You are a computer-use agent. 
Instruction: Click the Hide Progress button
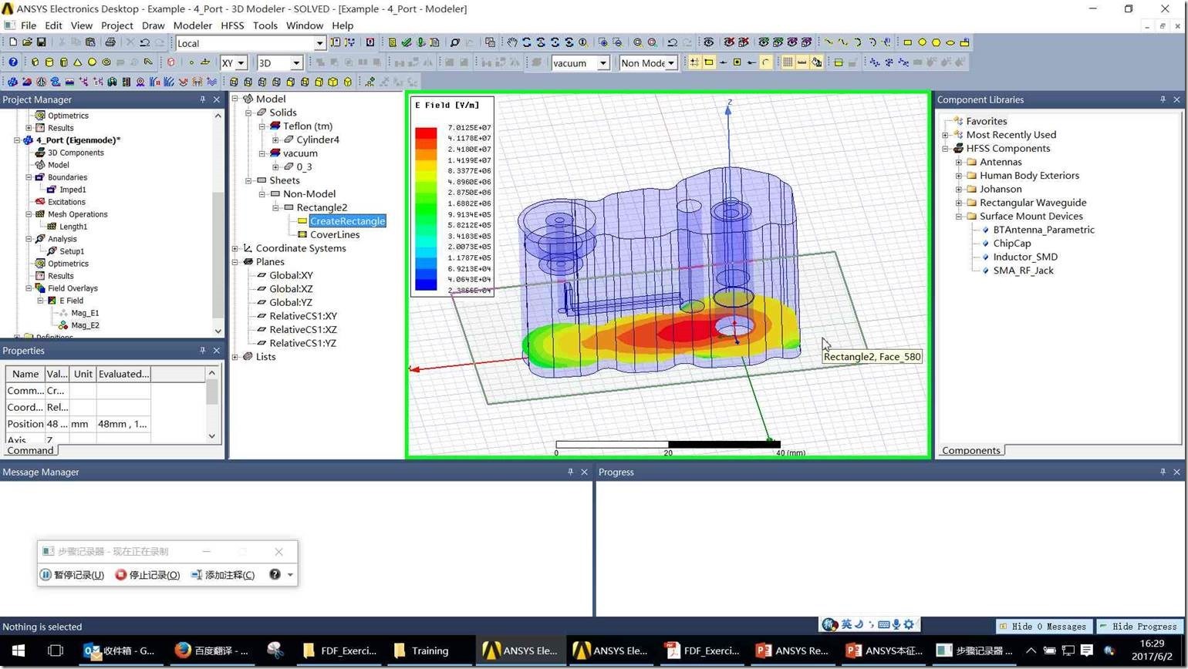1139,627
